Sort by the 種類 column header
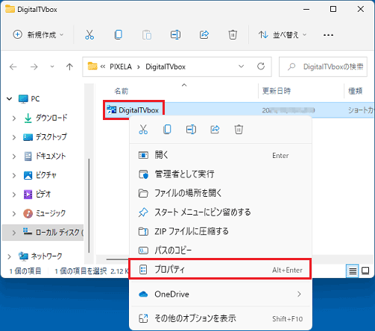Image resolution: width=375 pixels, height=331 pixels. point(355,91)
